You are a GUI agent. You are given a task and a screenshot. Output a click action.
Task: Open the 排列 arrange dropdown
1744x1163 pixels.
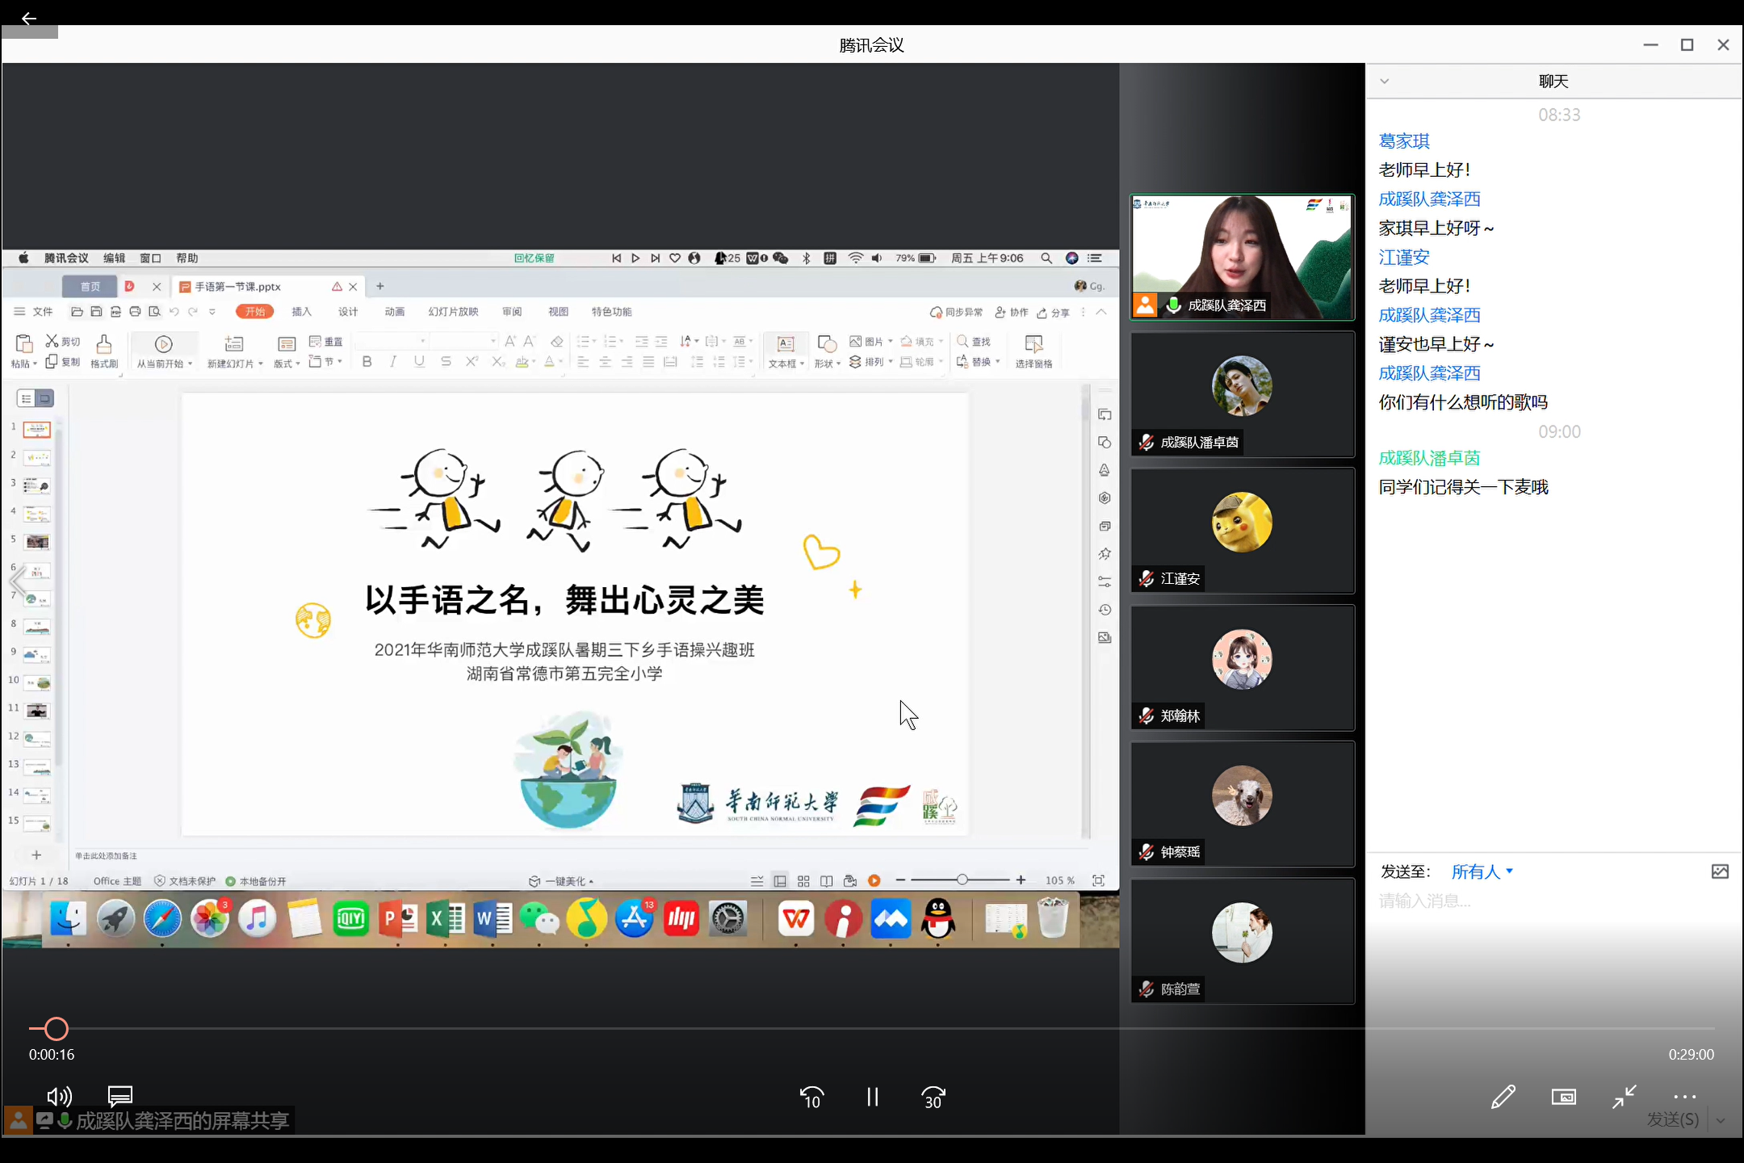click(x=871, y=362)
